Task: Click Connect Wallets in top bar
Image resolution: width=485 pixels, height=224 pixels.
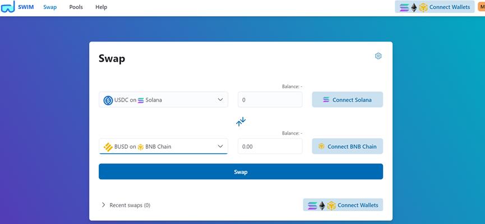Action: pos(435,7)
